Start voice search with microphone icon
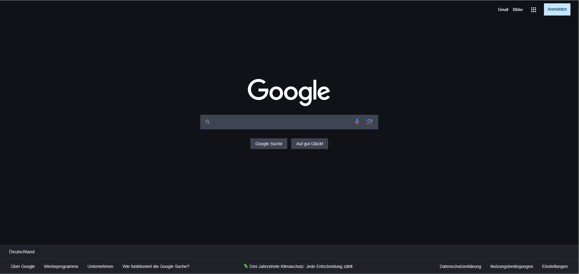Screen dimensions: 579x274 point(357,122)
